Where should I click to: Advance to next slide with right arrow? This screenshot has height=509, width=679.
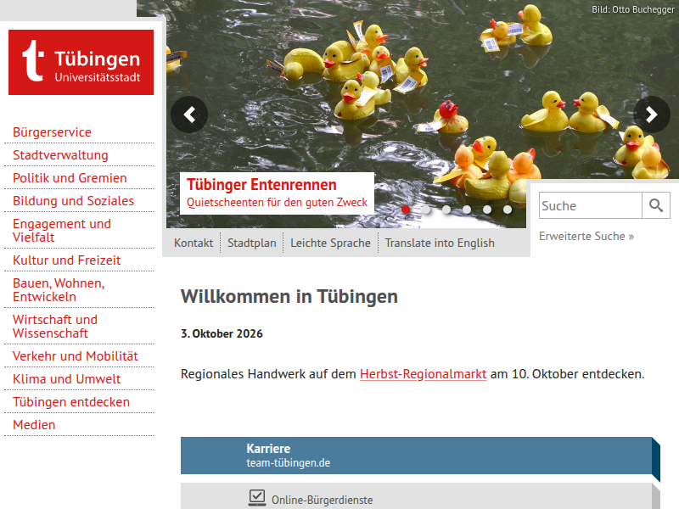(652, 115)
